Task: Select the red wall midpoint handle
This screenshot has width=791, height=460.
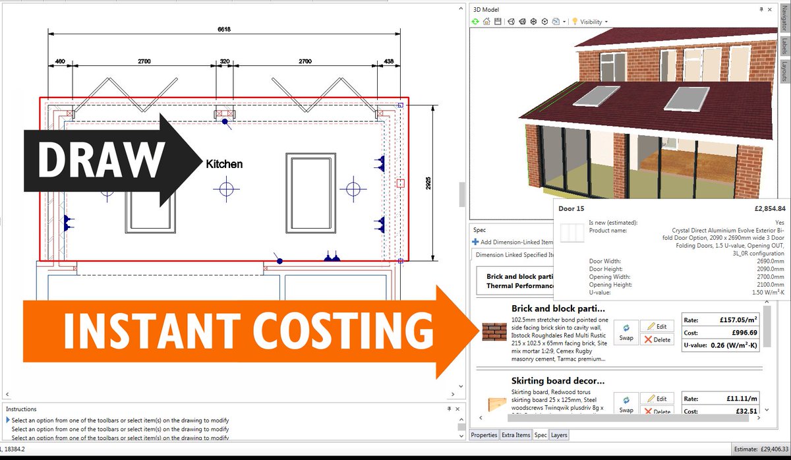Action: tap(401, 183)
